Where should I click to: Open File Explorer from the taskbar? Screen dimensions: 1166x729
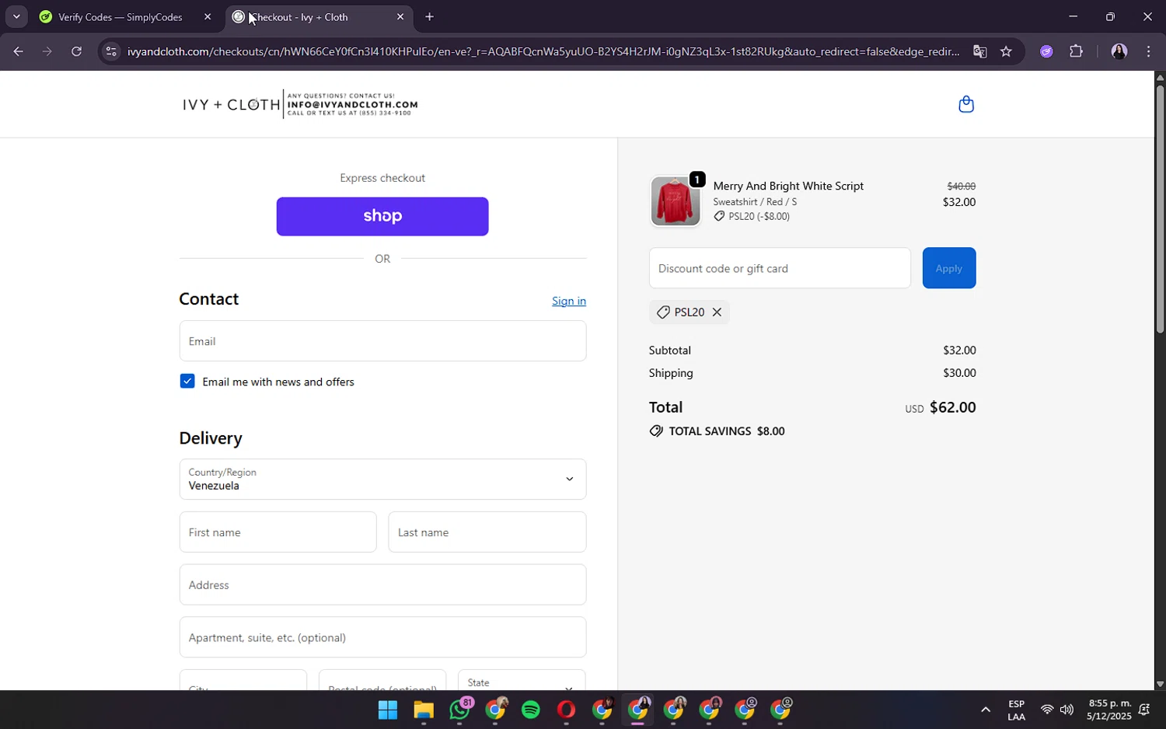[x=423, y=710]
